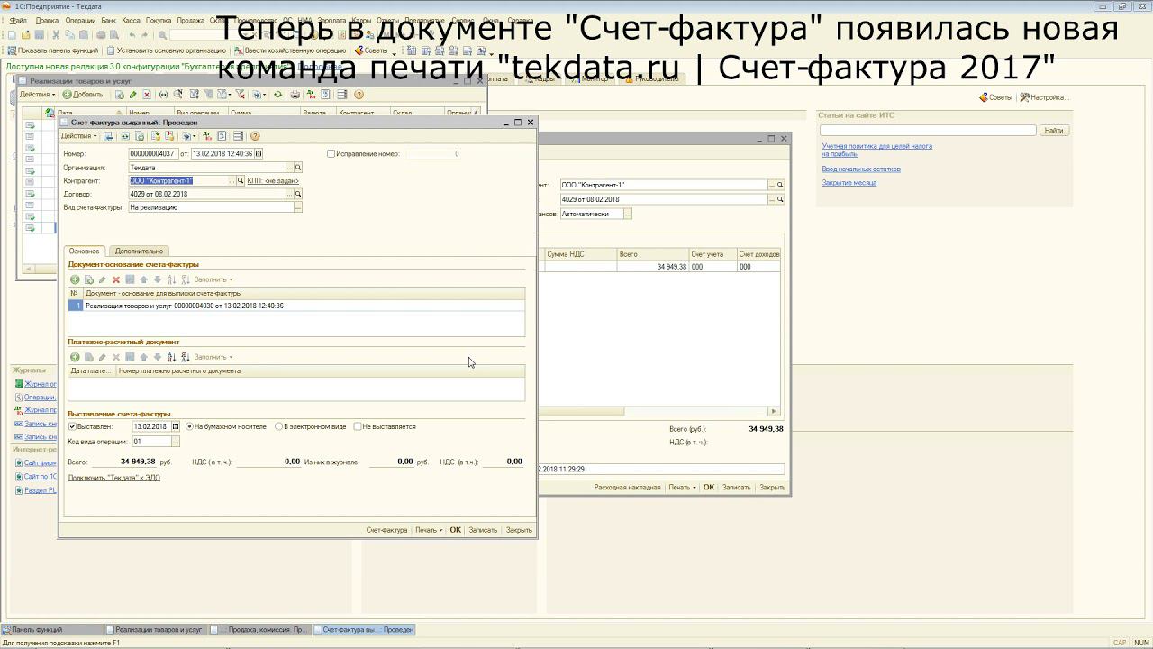Open Действия dropdown in Счет-фактура window

pyautogui.click(x=78, y=136)
